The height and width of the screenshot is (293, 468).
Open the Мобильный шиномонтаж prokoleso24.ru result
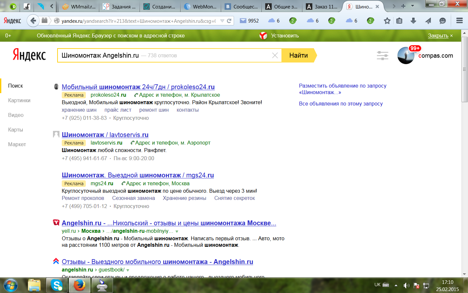[x=138, y=87]
